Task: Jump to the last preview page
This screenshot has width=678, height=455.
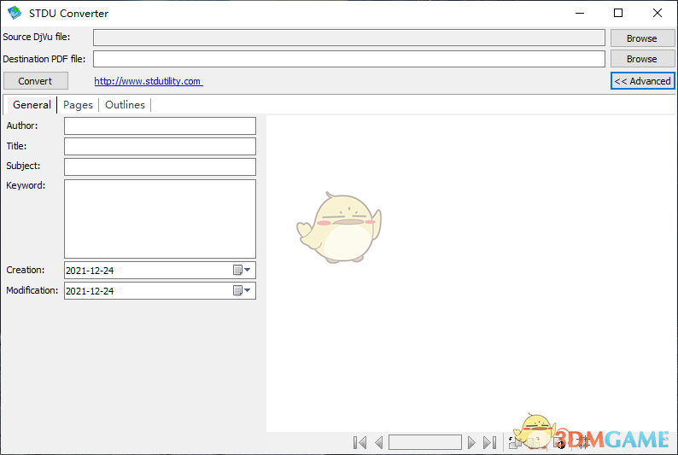Action: pyautogui.click(x=489, y=442)
